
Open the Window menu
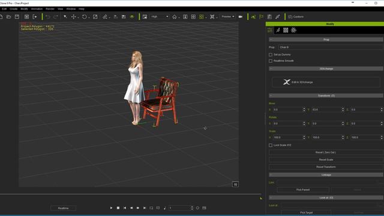pos(71,9)
